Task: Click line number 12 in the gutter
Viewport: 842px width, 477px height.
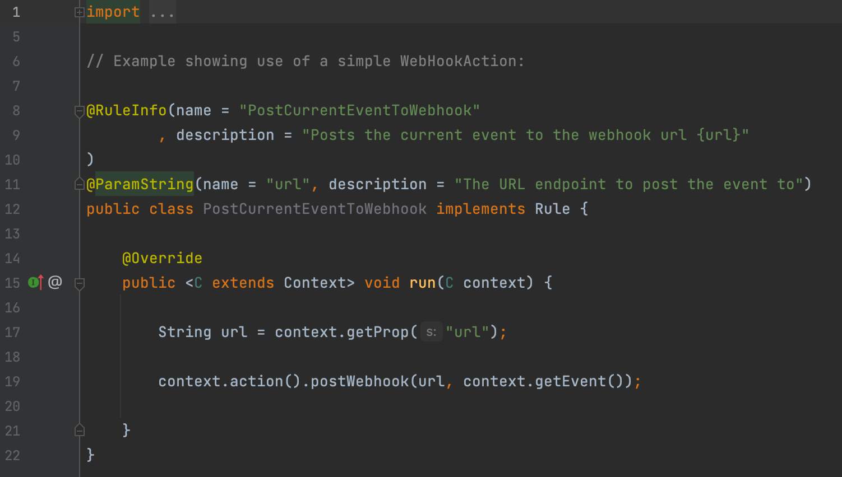Action: 12,209
